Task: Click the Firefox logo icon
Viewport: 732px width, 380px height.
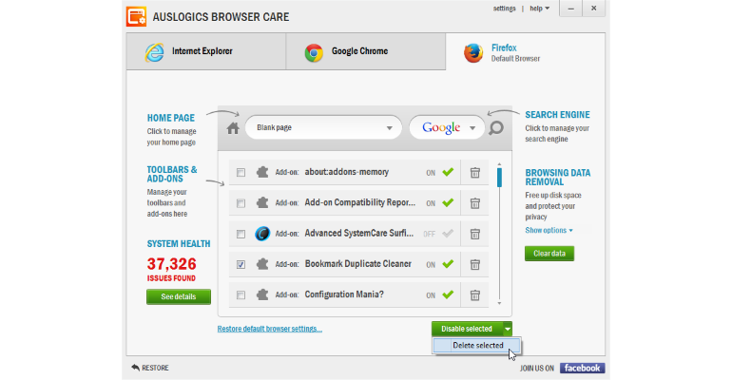Action: pyautogui.click(x=473, y=52)
